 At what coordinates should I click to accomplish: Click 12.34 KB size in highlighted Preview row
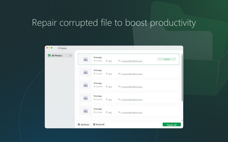(99, 61)
